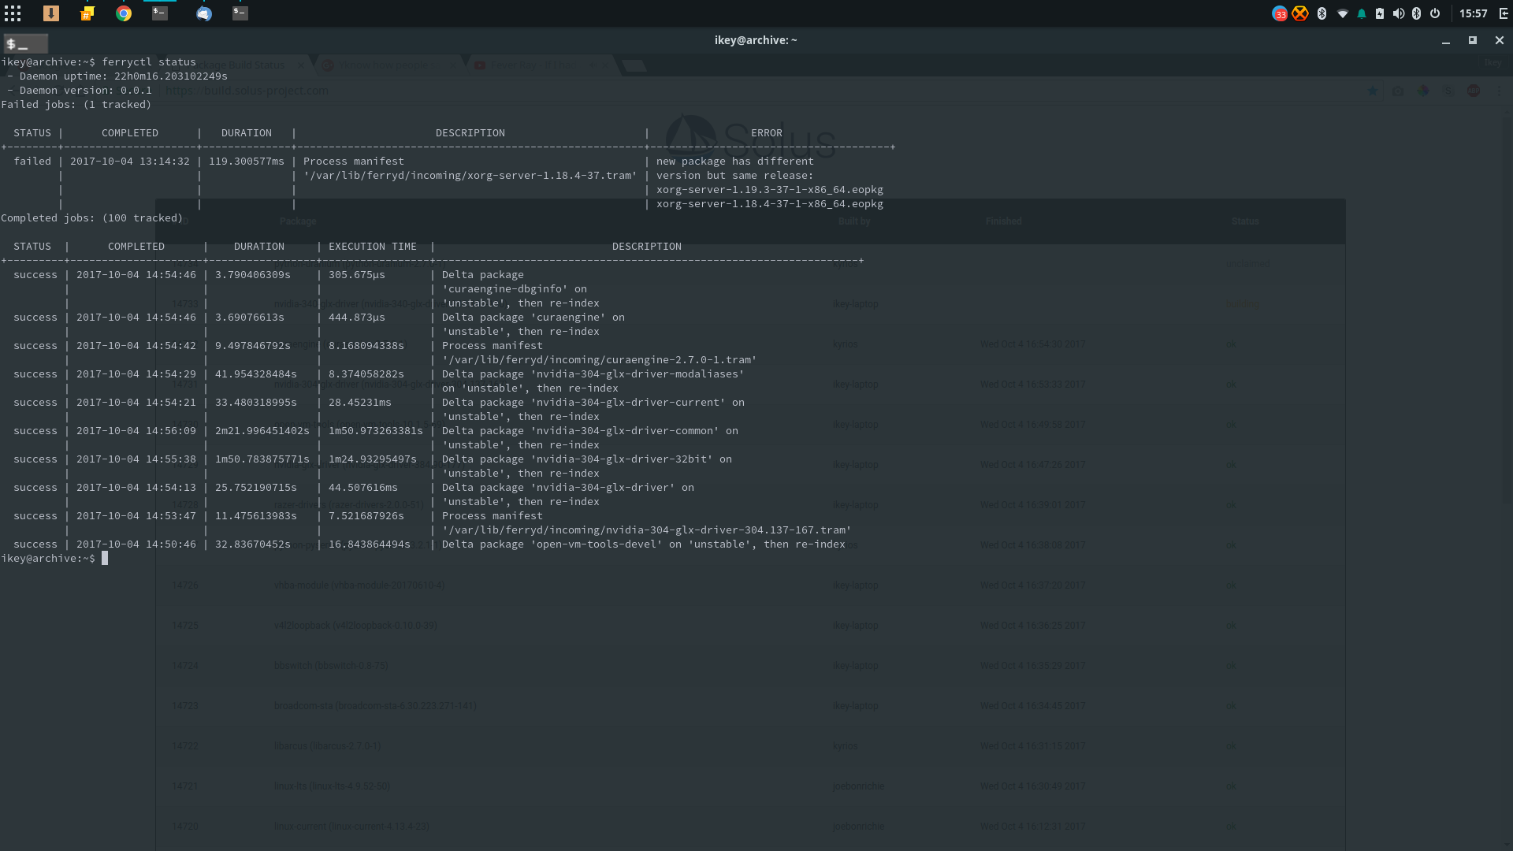Click the 'ferryctl status' command text
Viewport: 1513px width, 851px height.
pyautogui.click(x=149, y=62)
